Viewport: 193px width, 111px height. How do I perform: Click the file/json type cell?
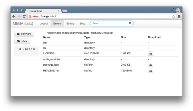[x=89, y=65]
